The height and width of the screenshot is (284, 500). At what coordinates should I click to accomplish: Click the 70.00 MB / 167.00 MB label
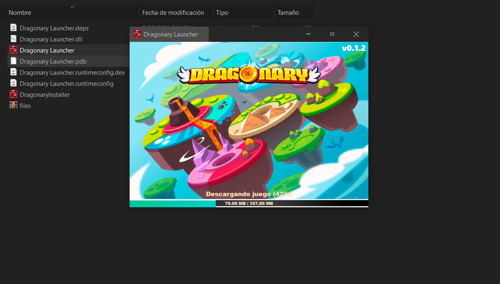(249, 203)
